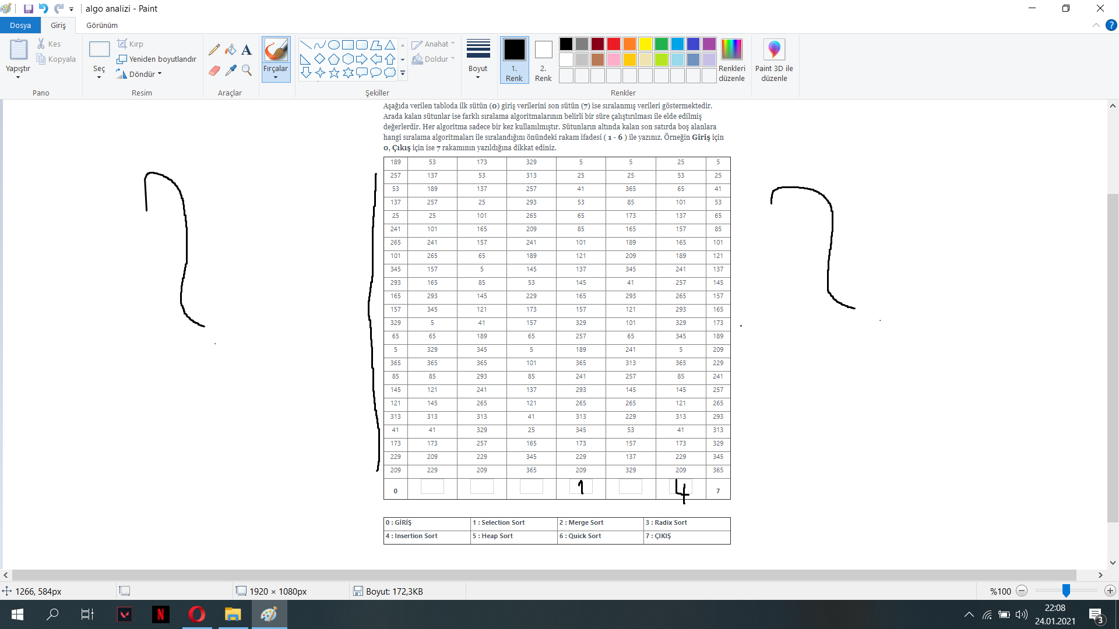
Task: Select the Fill with color bucket tool
Action: point(231,50)
